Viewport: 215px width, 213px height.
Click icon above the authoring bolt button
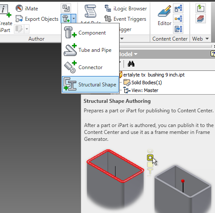pos(66,8)
